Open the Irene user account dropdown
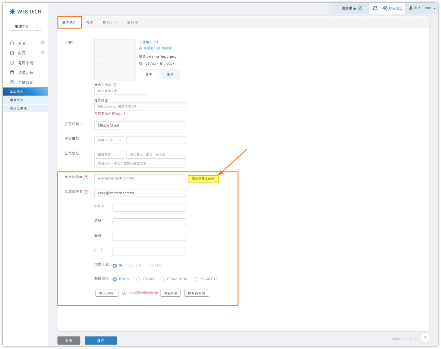 click(x=422, y=8)
